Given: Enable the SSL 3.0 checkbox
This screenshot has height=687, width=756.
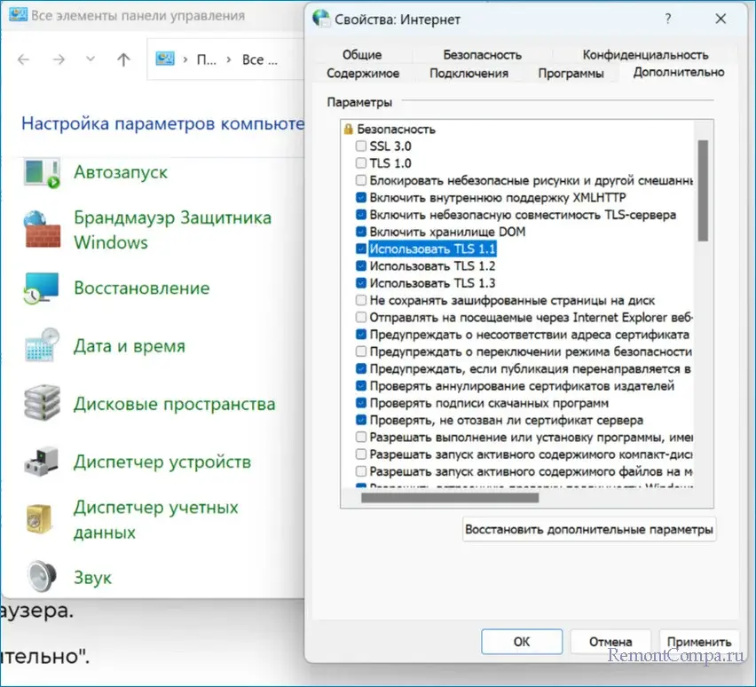Looking at the screenshot, I should click(x=361, y=146).
